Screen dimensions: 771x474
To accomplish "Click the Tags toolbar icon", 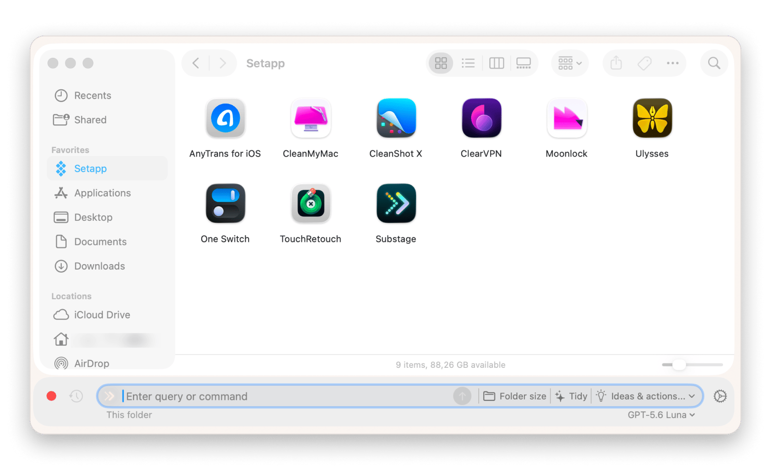I will [x=644, y=63].
